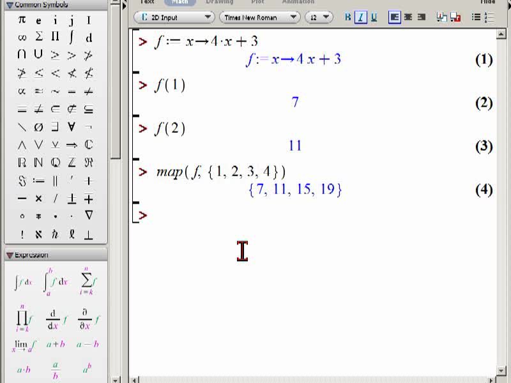The height and width of the screenshot is (383, 511).
Task: Set right text alignment
Action: 422,17
